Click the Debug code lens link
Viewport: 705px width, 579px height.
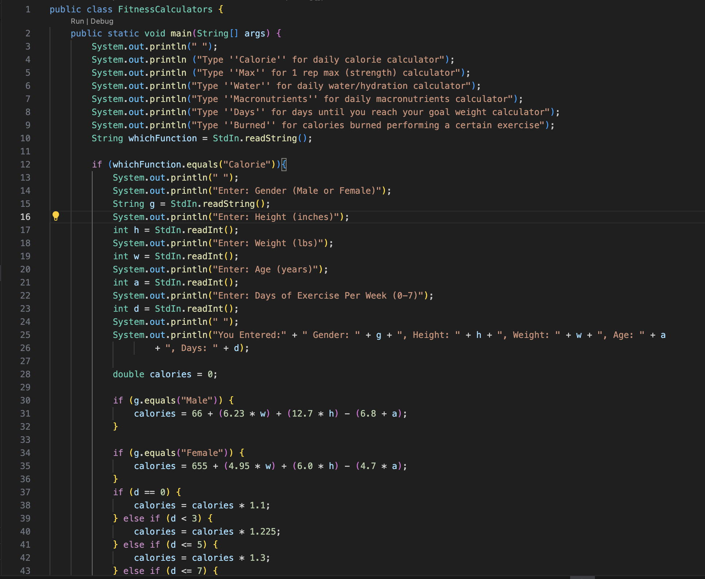[x=102, y=21]
